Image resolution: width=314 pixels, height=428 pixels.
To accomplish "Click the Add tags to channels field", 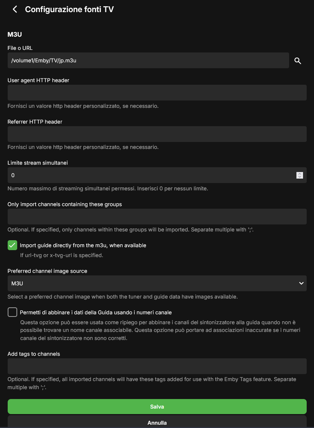I will point(157,366).
